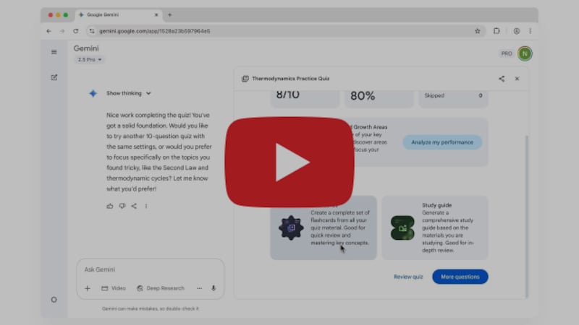This screenshot has height=325, width=579.
Task: Share the Gemini response
Action: (134, 206)
